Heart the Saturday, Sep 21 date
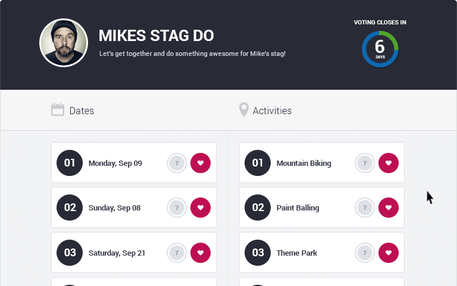The height and width of the screenshot is (286, 457). coord(201,253)
